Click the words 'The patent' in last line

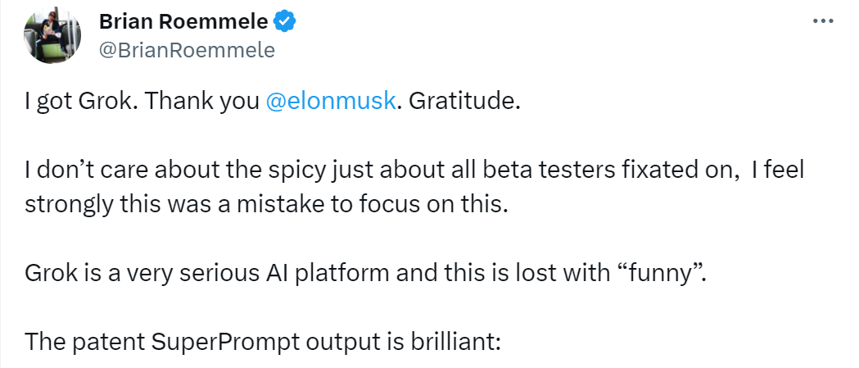tap(84, 342)
